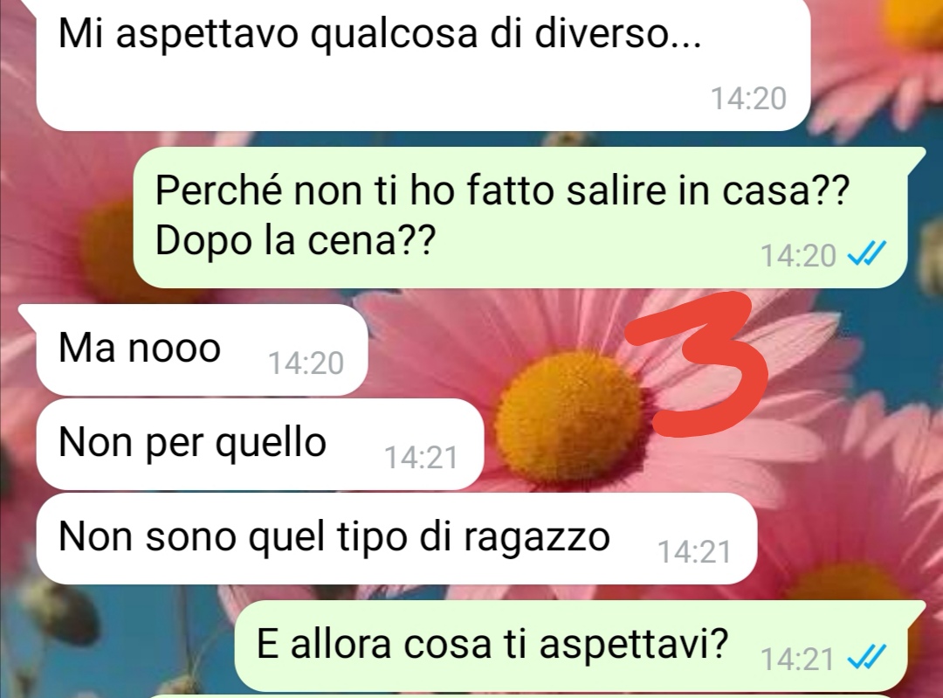The width and height of the screenshot is (943, 698).
Task: Tap the 14:21 timestamp on 'Non sono quel tipo di ragazzo'
Action: pyautogui.click(x=694, y=552)
